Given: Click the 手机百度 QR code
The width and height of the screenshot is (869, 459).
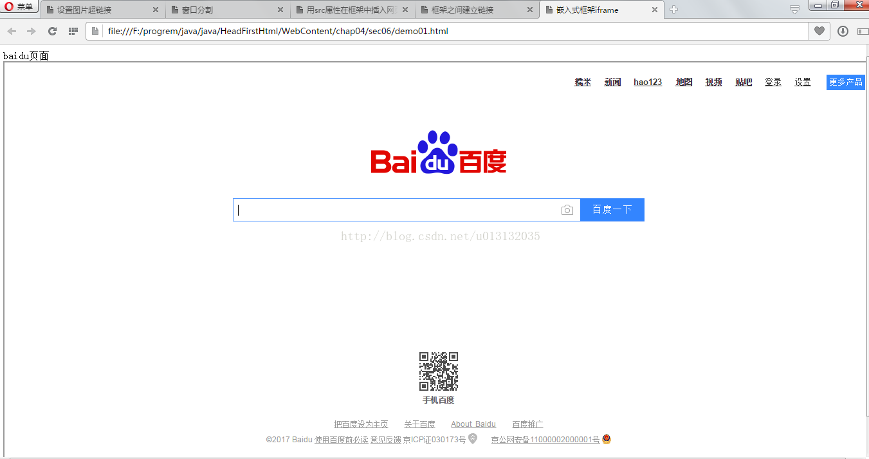Looking at the screenshot, I should coord(439,371).
